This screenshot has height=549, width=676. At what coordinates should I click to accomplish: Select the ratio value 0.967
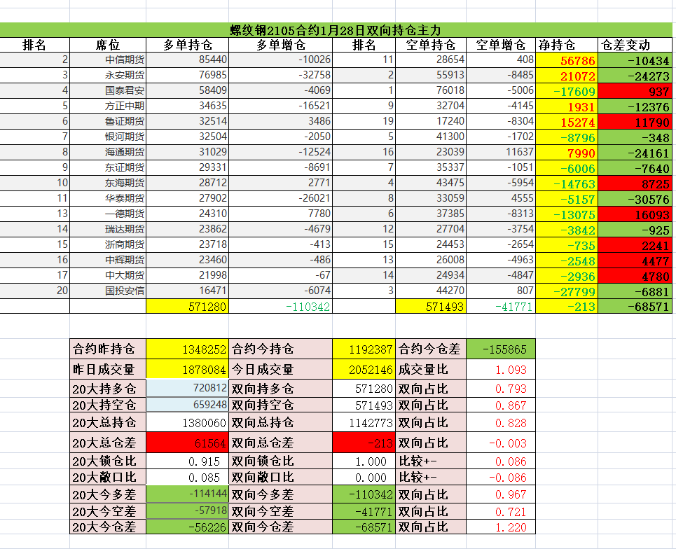pos(501,494)
